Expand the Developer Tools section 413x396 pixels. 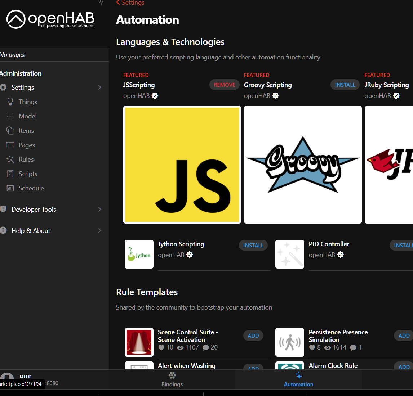tap(100, 210)
